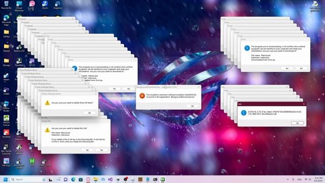
Task: Open the Roblox Studio desktop shortcut
Action: click(6, 106)
